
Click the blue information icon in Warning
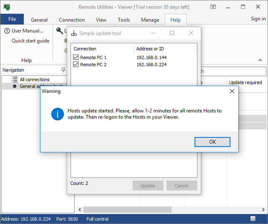click(58, 114)
